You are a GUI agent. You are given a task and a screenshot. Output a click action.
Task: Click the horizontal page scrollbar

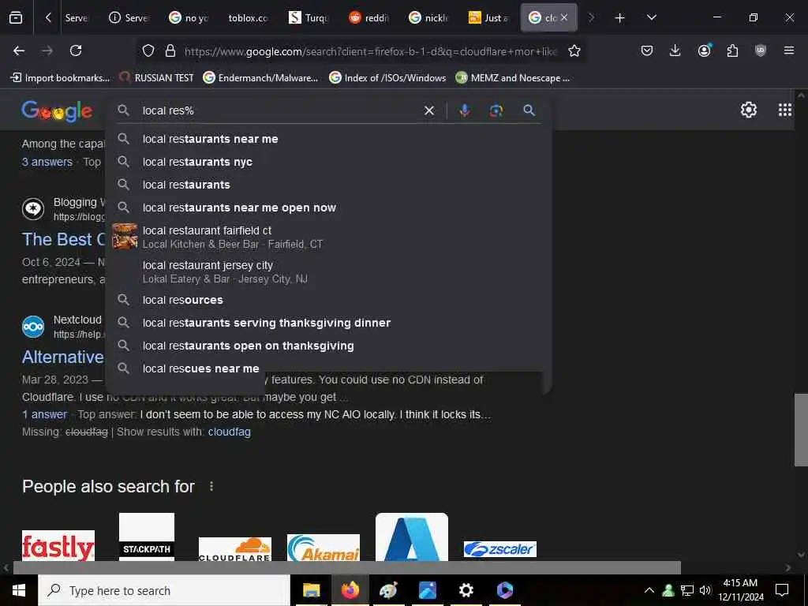(347, 567)
